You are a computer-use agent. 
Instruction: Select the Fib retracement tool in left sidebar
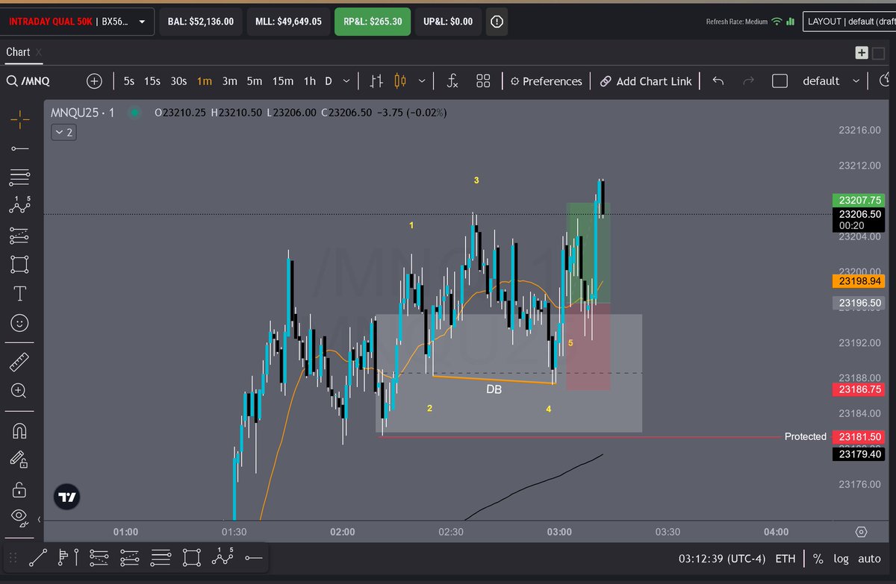click(20, 178)
